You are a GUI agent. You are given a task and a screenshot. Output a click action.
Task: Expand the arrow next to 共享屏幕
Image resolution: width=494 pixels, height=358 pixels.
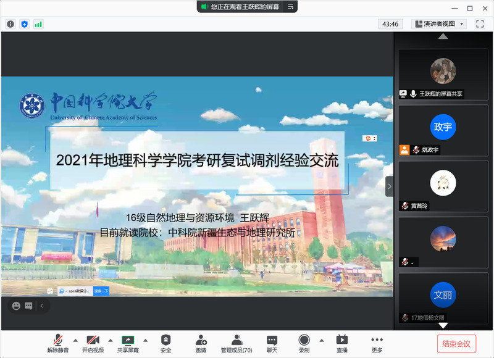coord(145,340)
